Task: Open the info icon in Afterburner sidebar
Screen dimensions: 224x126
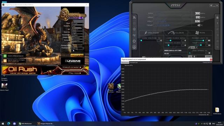Action: 134,29
